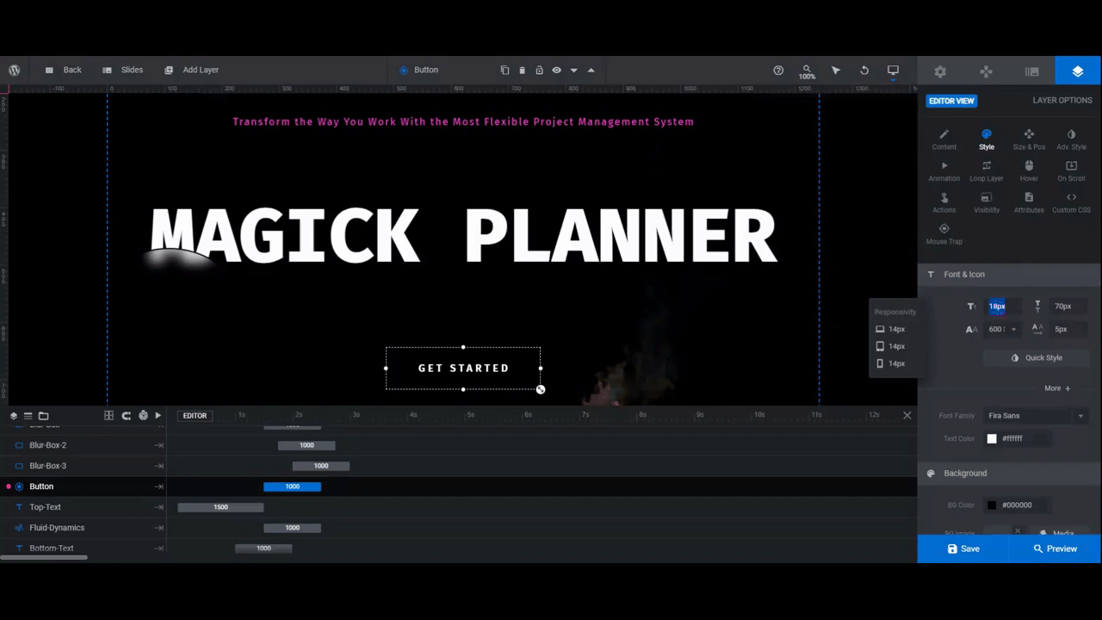Open navigation options tab
This screenshot has height=620, width=1102.
(x=986, y=71)
